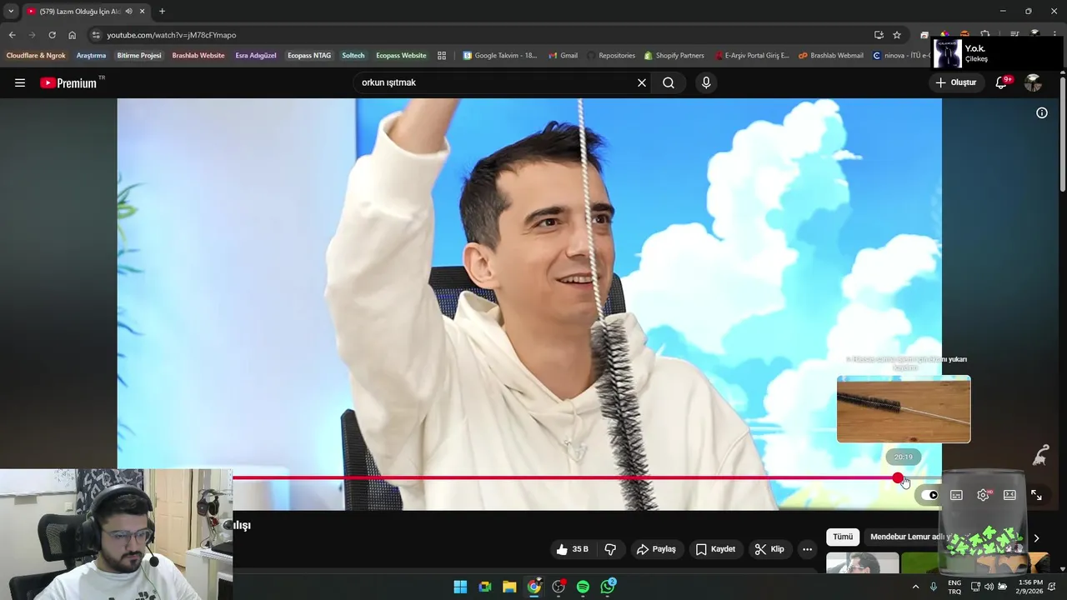The image size is (1067, 600).
Task: Open the Brashlab Webmail bookmark
Action: pos(831,56)
